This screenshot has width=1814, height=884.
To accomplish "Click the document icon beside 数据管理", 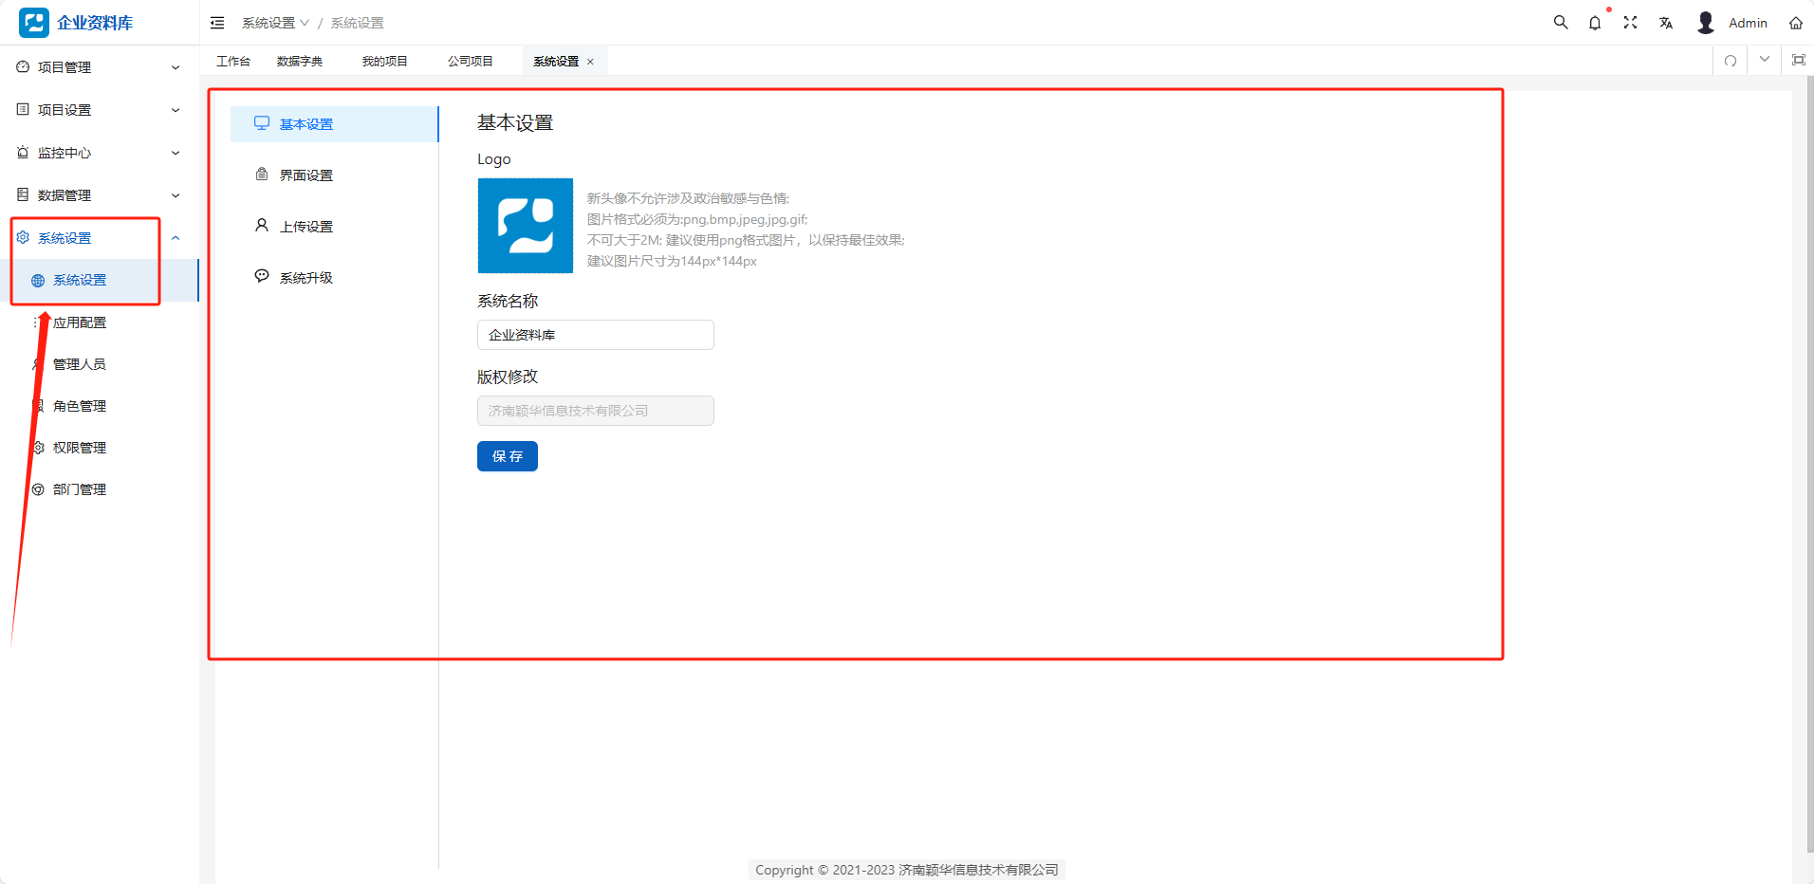I will tap(23, 195).
